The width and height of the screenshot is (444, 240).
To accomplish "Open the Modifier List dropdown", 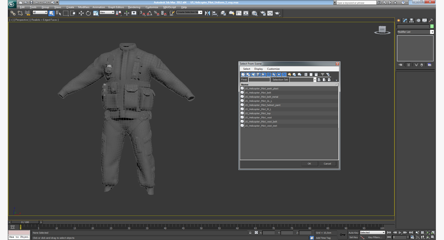I will tap(415, 32).
